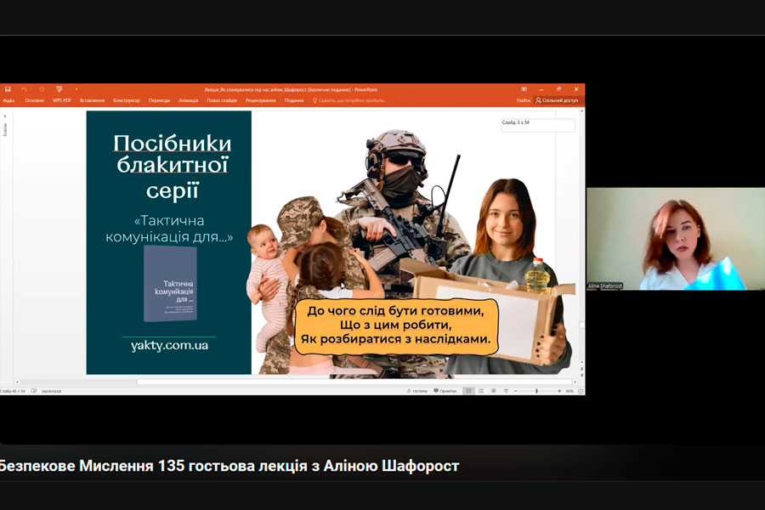Toggle the Нотатки notes pane button

coord(416,391)
